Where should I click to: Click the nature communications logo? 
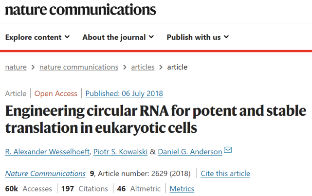pyautogui.click(x=81, y=10)
